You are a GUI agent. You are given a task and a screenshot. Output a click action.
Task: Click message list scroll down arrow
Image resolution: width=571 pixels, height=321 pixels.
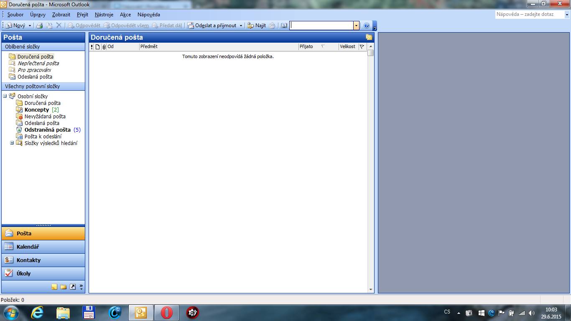371,289
